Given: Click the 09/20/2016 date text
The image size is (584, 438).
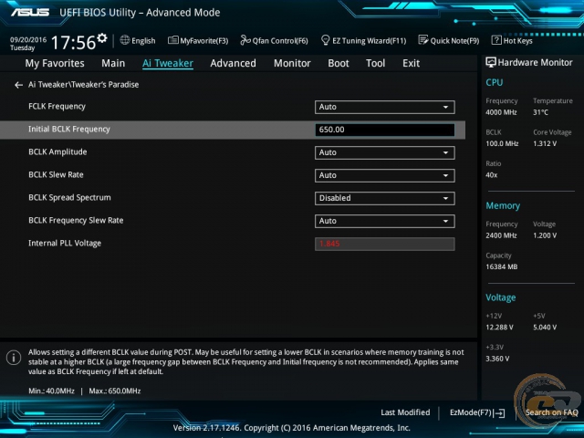Looking at the screenshot, I should (28, 39).
